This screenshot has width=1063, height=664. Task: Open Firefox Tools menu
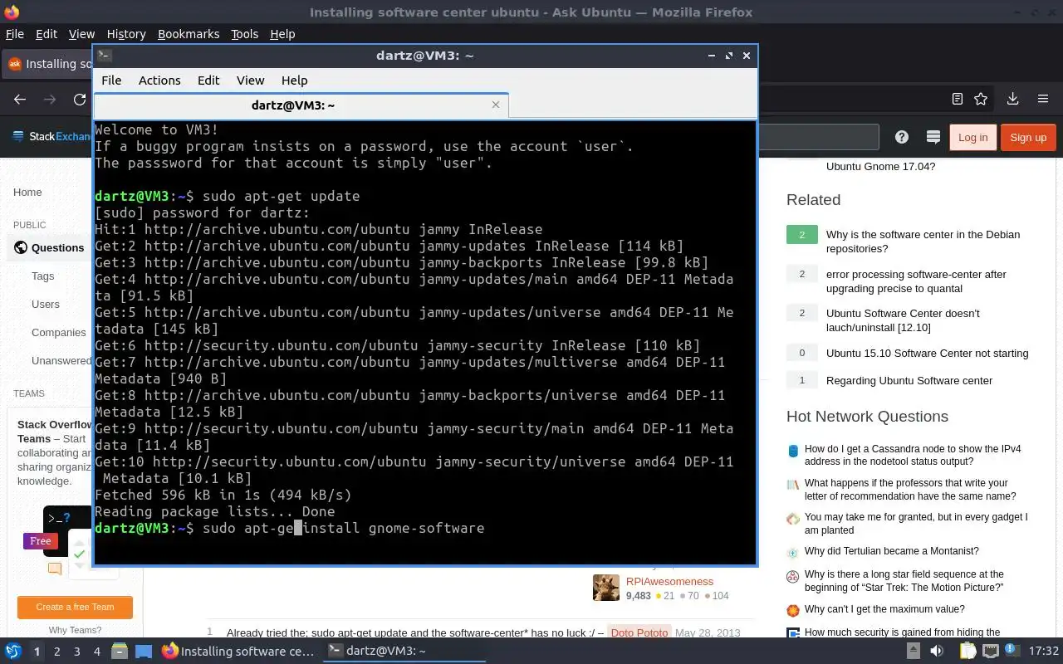244,34
